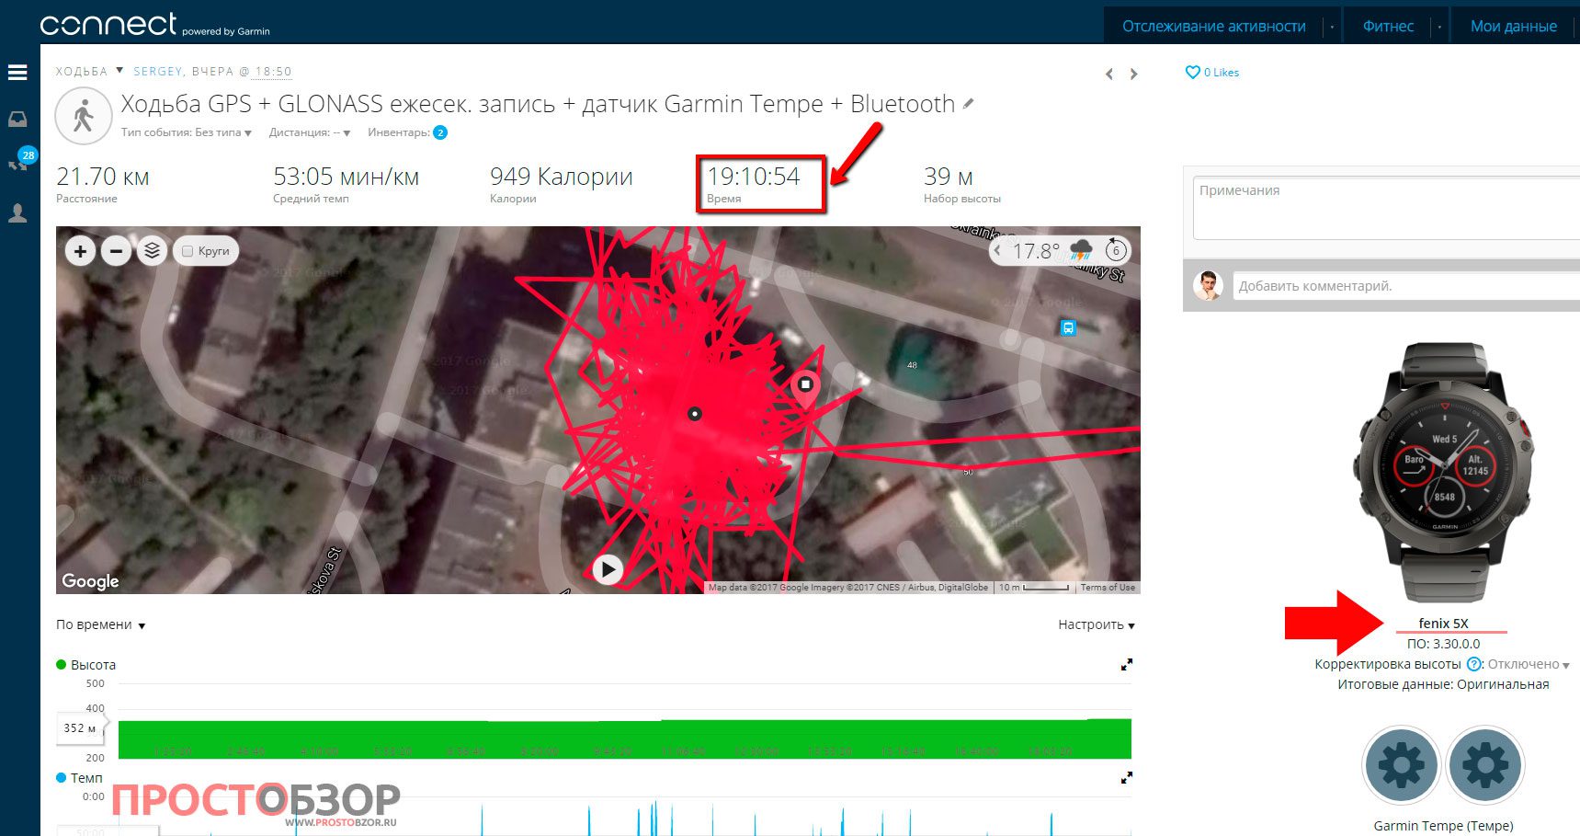Click the weather rain cloud icon
1580x836 pixels.
(1082, 250)
